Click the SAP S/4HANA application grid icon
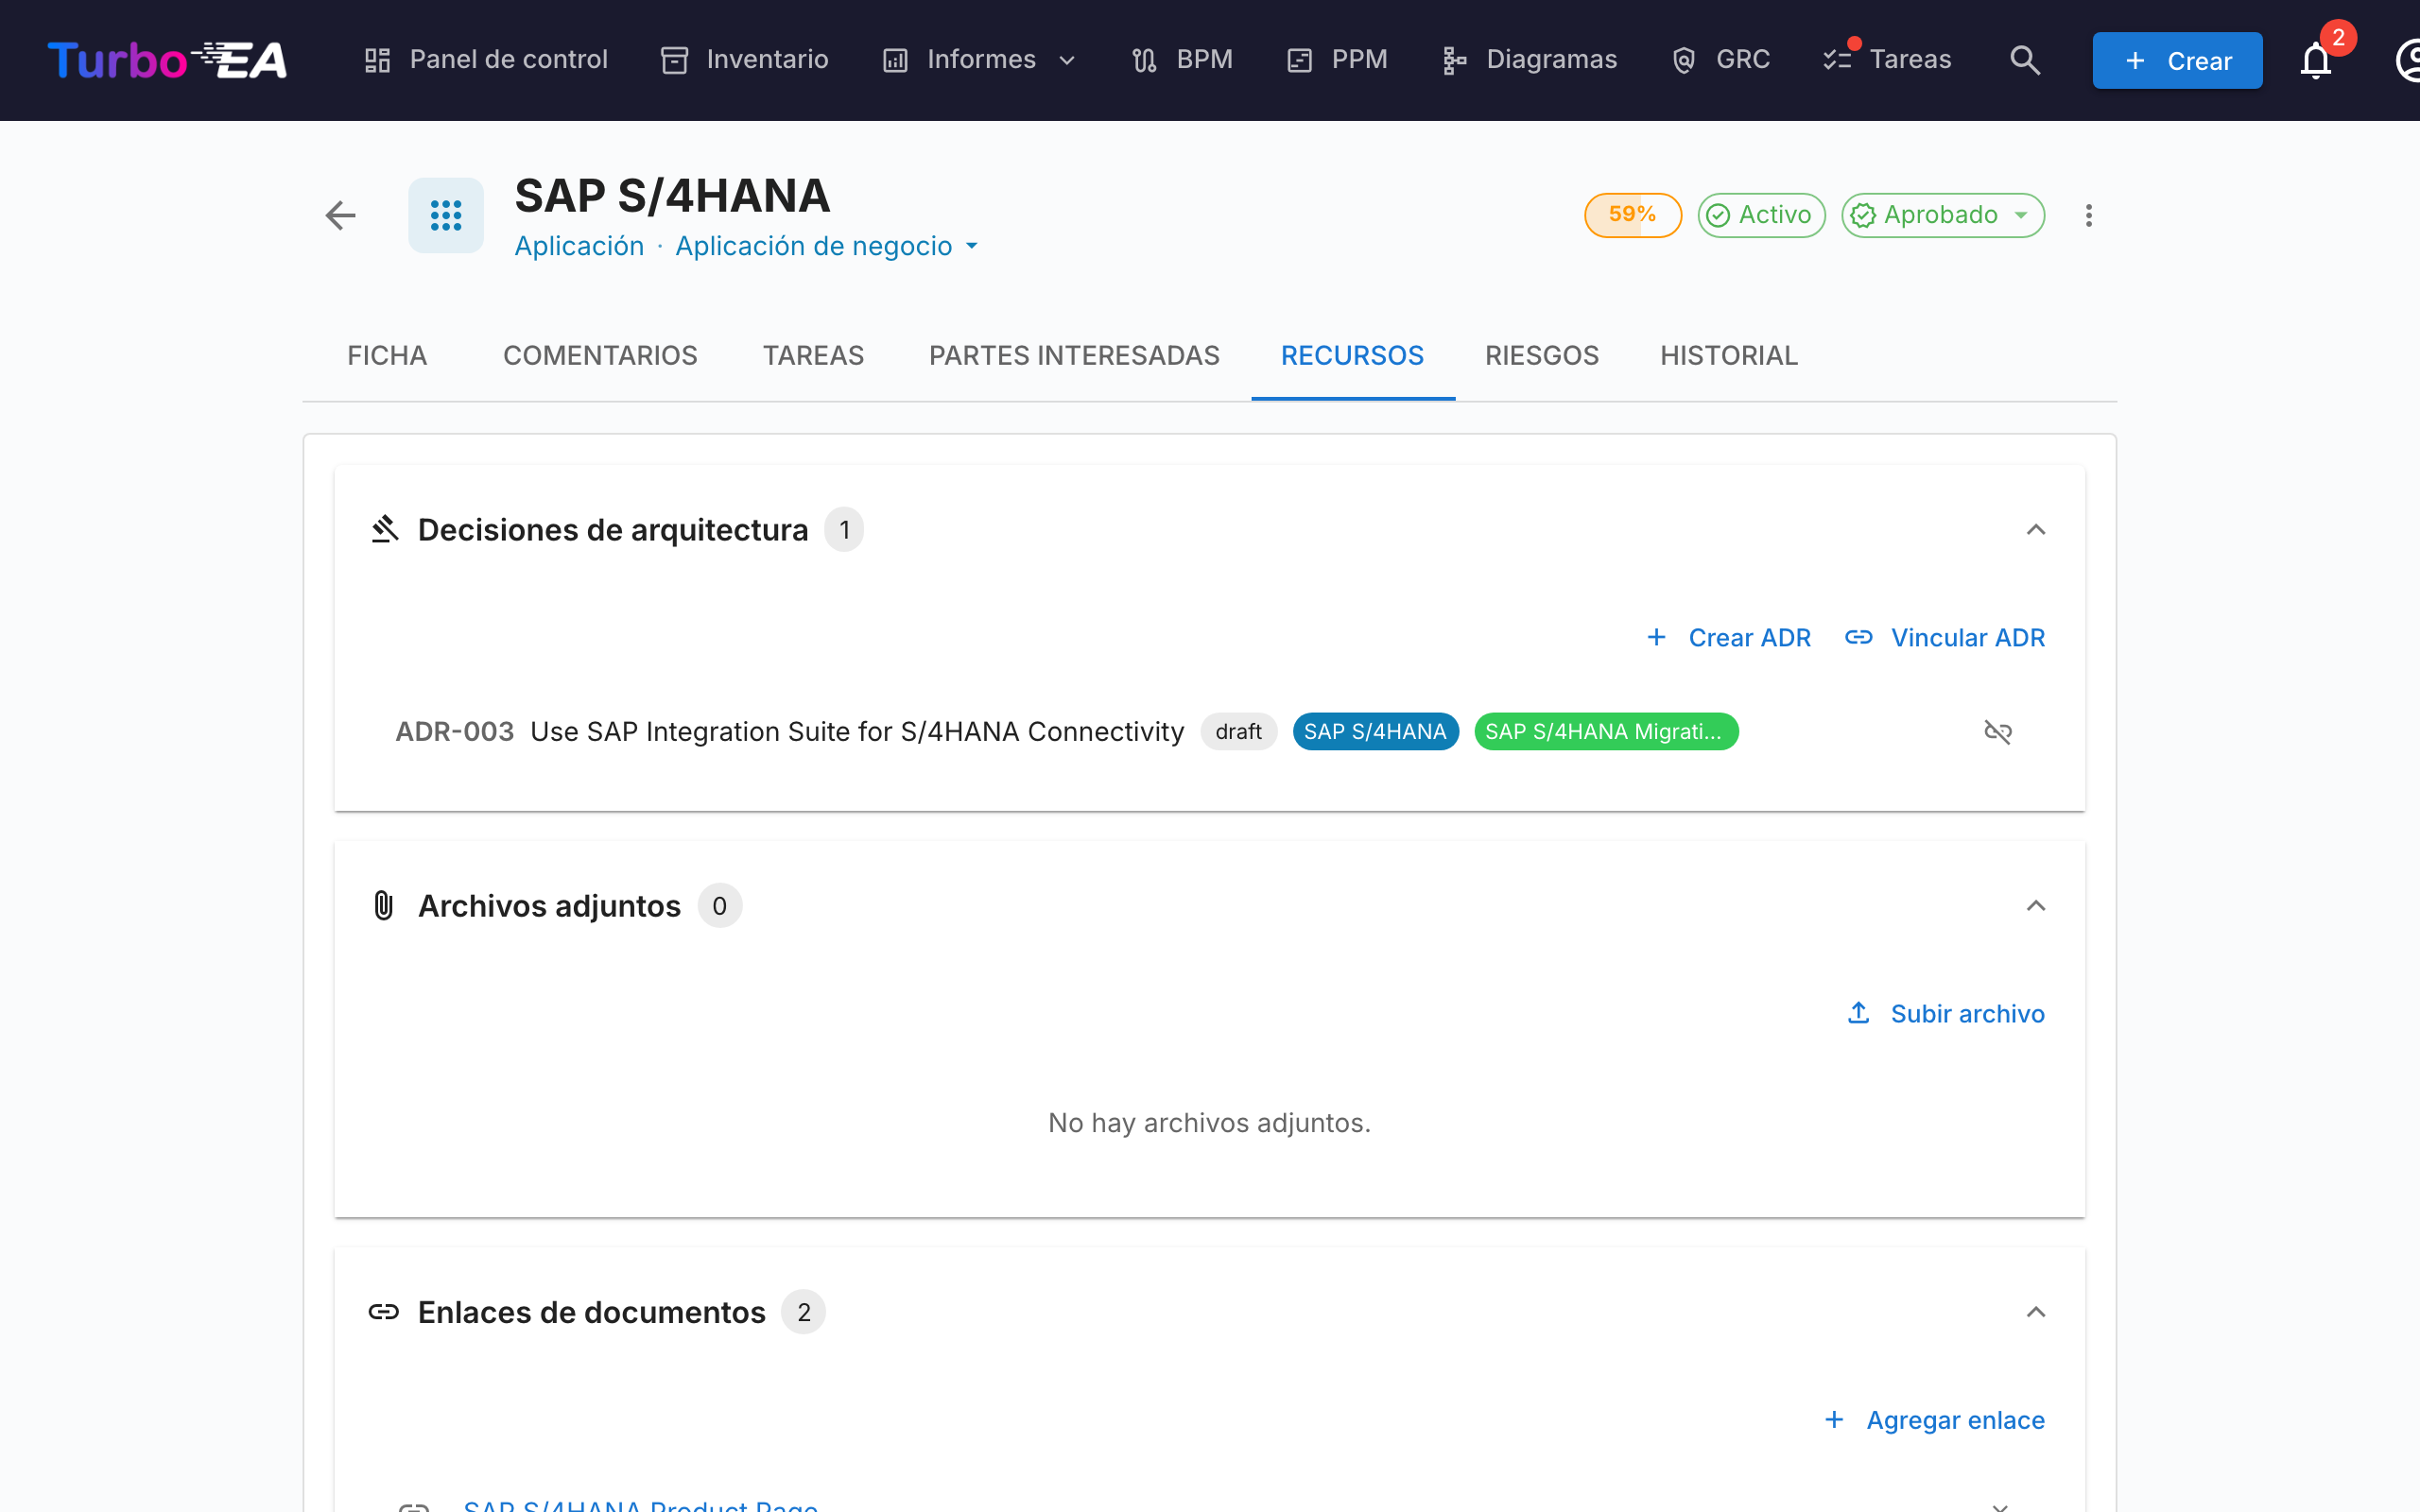 [x=446, y=215]
